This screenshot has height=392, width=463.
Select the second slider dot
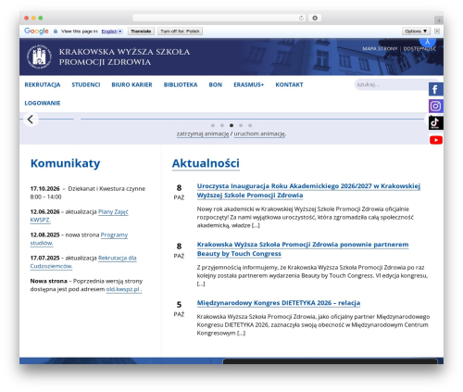(222, 125)
